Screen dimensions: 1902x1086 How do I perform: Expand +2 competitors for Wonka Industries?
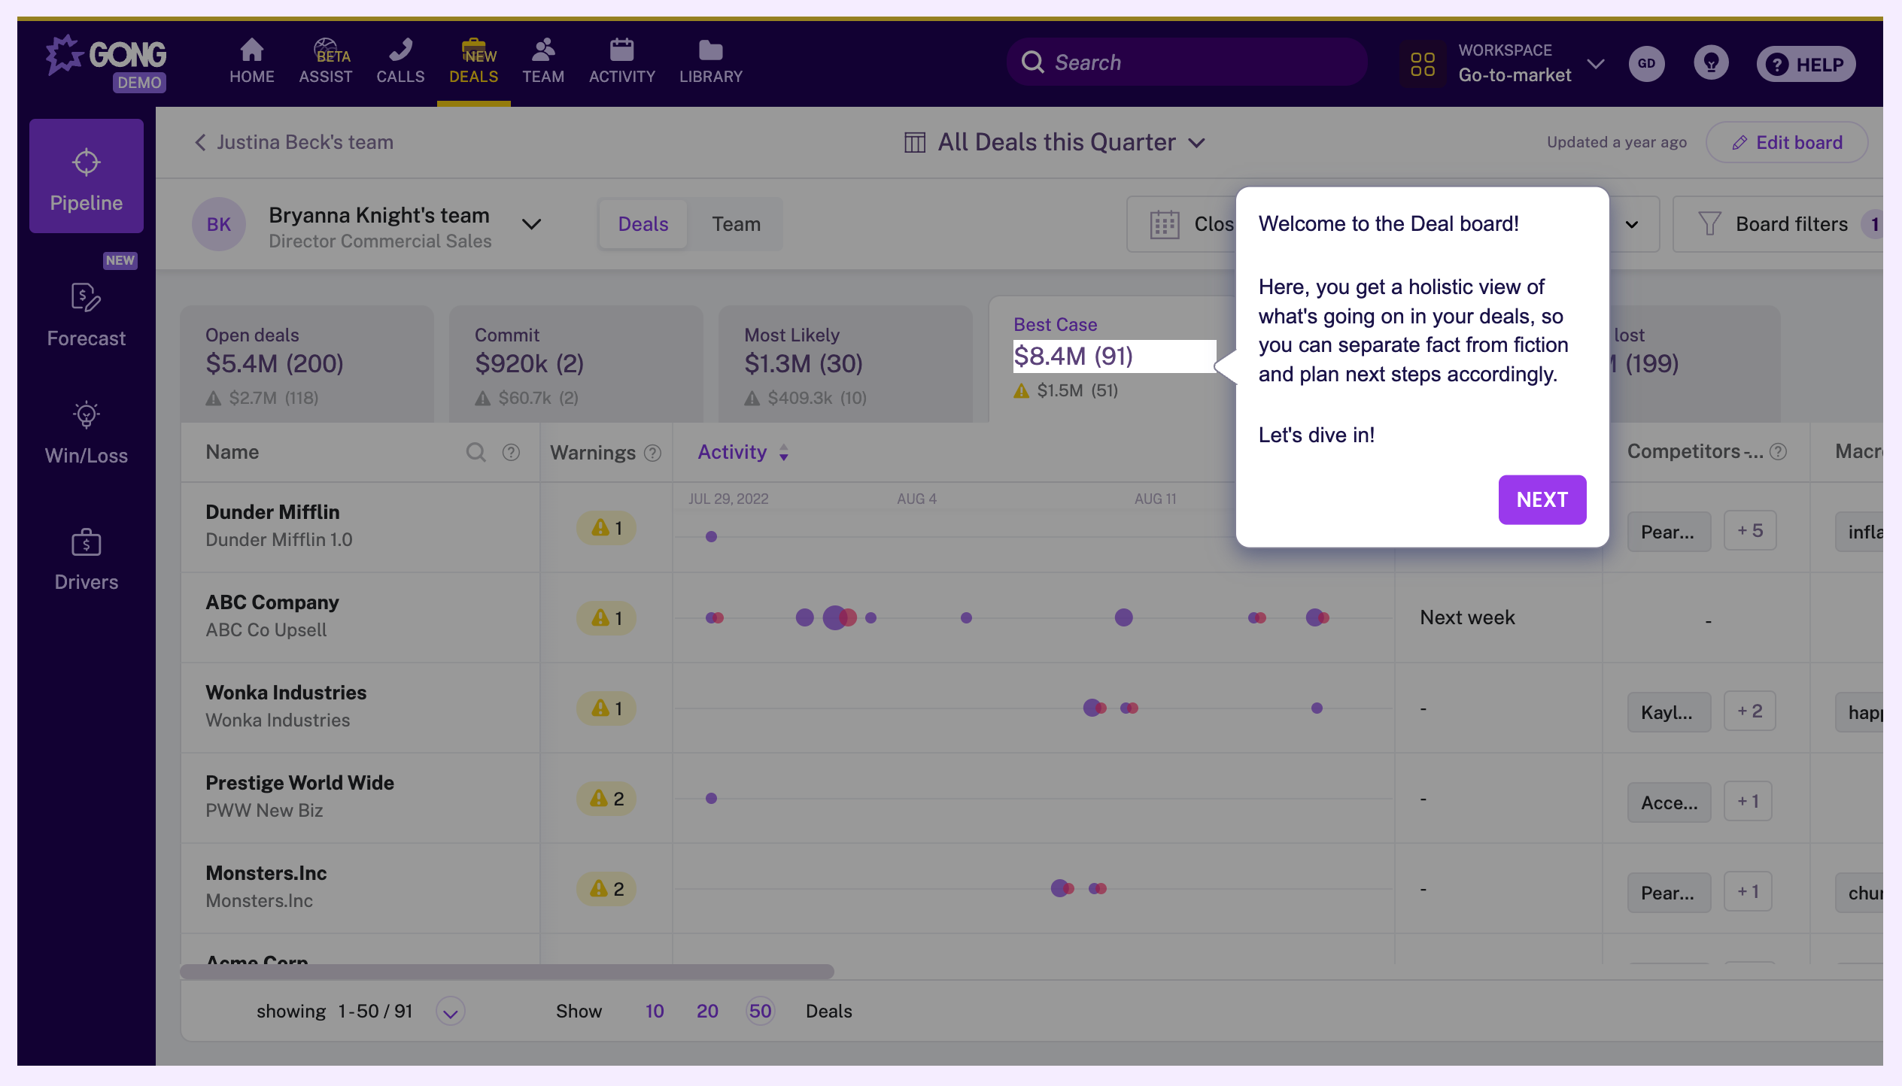click(x=1749, y=711)
